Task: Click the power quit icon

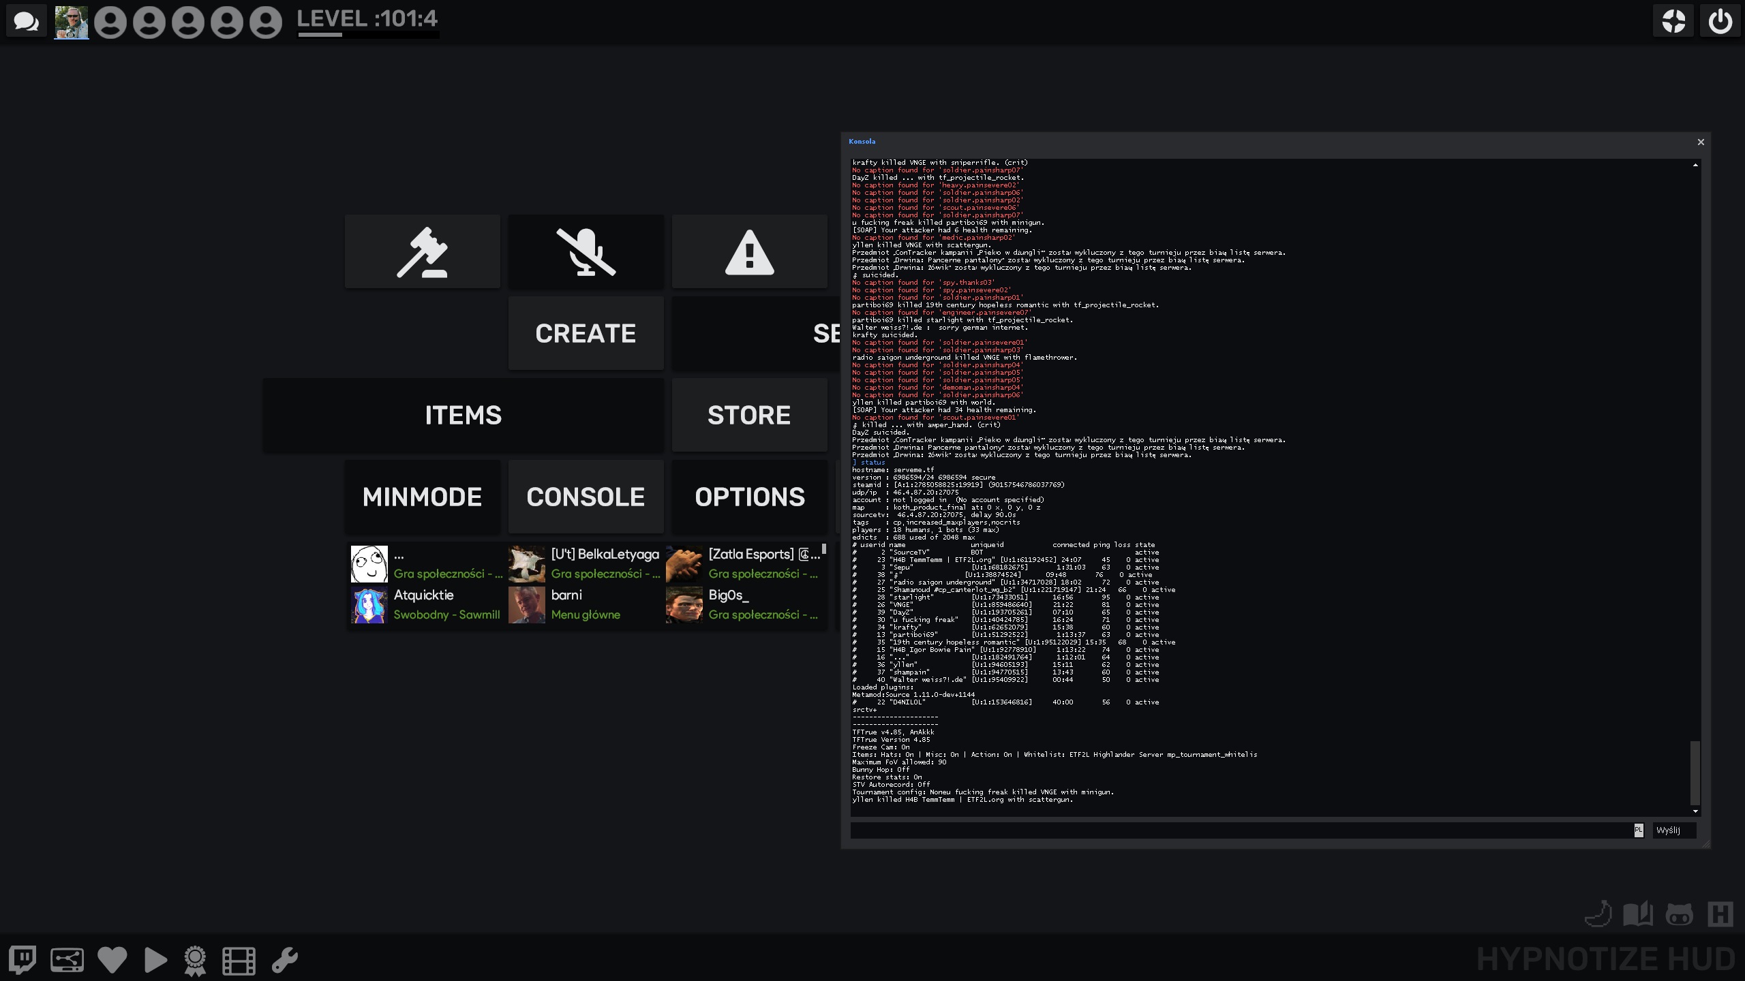Action: tap(1720, 21)
